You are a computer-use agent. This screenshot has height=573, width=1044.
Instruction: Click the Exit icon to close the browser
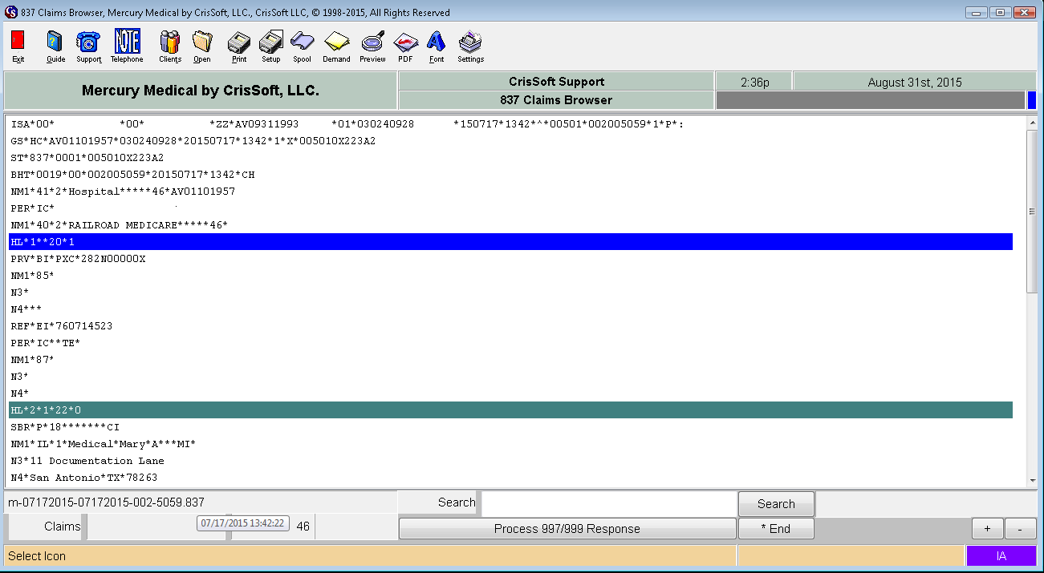point(17,46)
